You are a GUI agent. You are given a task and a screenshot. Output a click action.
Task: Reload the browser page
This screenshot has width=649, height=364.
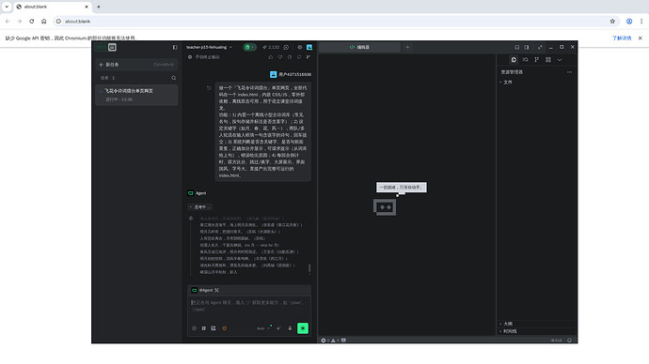pos(31,21)
